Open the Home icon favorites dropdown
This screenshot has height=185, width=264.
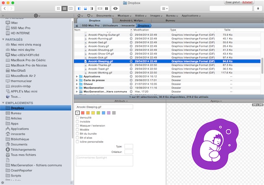click(80, 16)
